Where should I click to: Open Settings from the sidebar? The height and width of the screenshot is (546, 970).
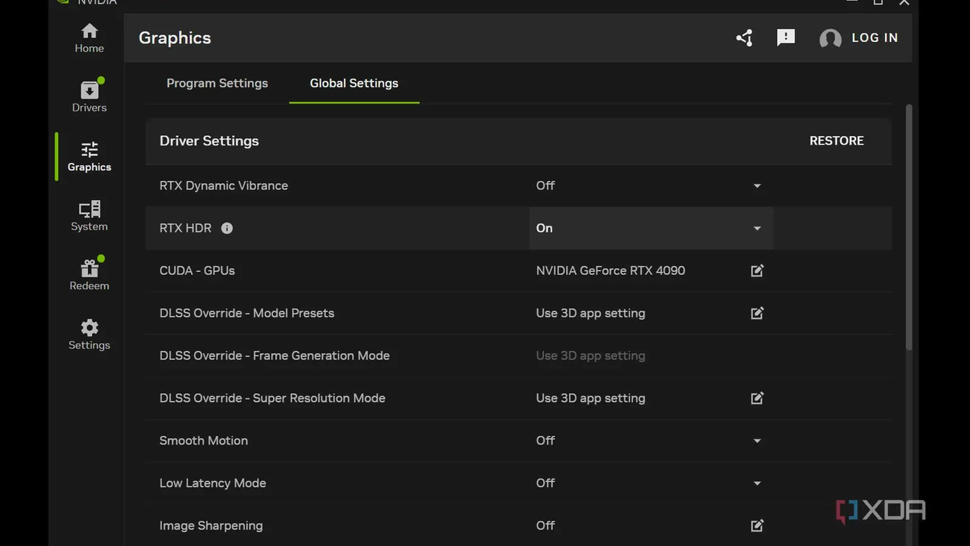tap(89, 334)
